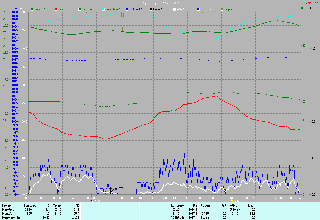320x220 pixels.
Task: Click the red Temp. A.* legend swatch
Action: (x=56, y=9)
